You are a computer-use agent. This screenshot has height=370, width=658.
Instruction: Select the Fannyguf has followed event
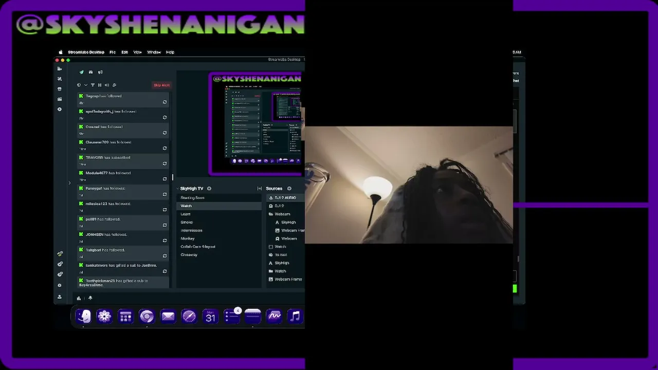[x=123, y=191]
